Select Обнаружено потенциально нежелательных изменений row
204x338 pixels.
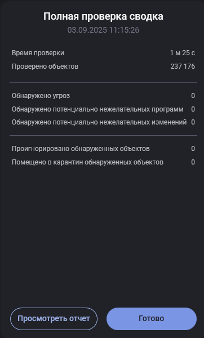pos(103,122)
